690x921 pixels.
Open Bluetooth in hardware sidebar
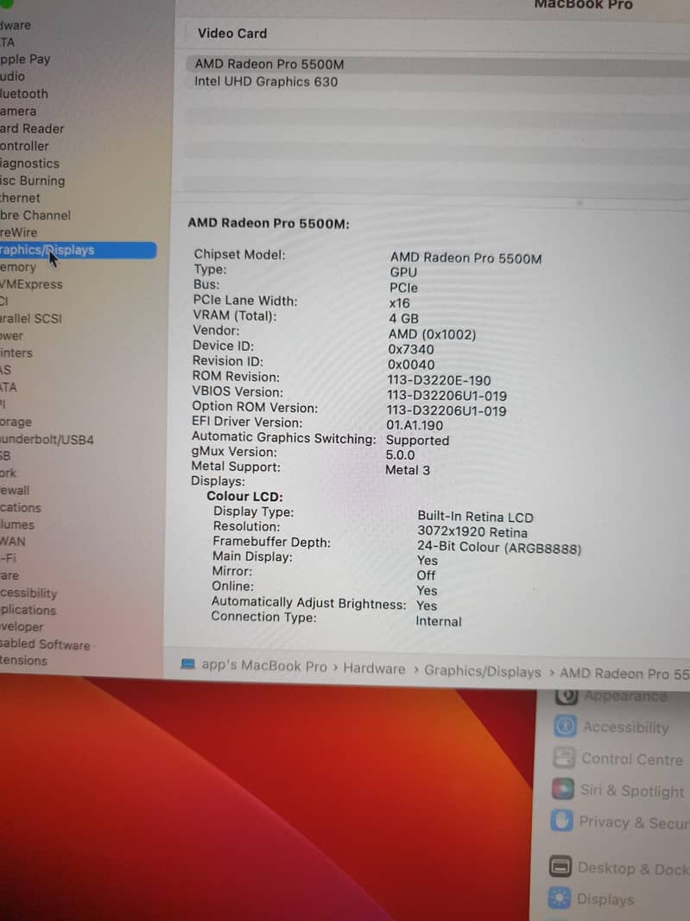coord(24,94)
